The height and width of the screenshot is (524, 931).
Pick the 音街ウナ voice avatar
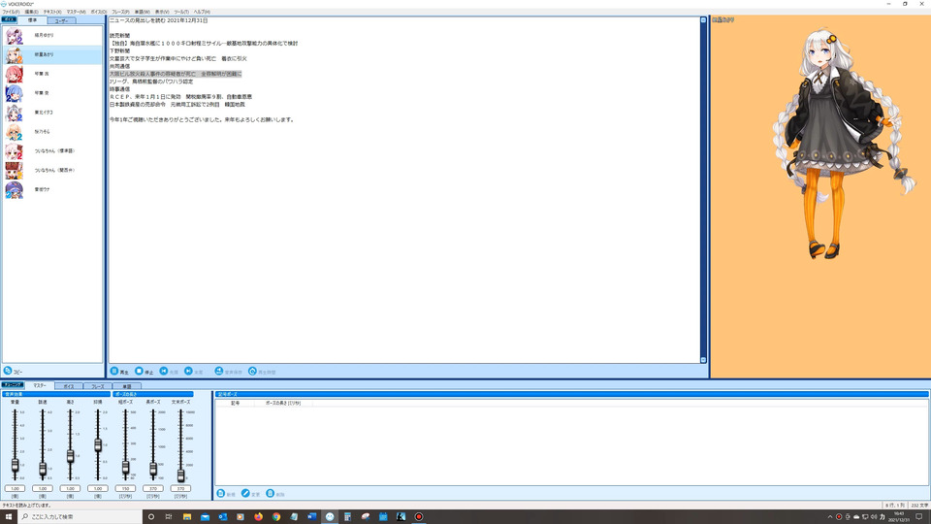[15, 190]
